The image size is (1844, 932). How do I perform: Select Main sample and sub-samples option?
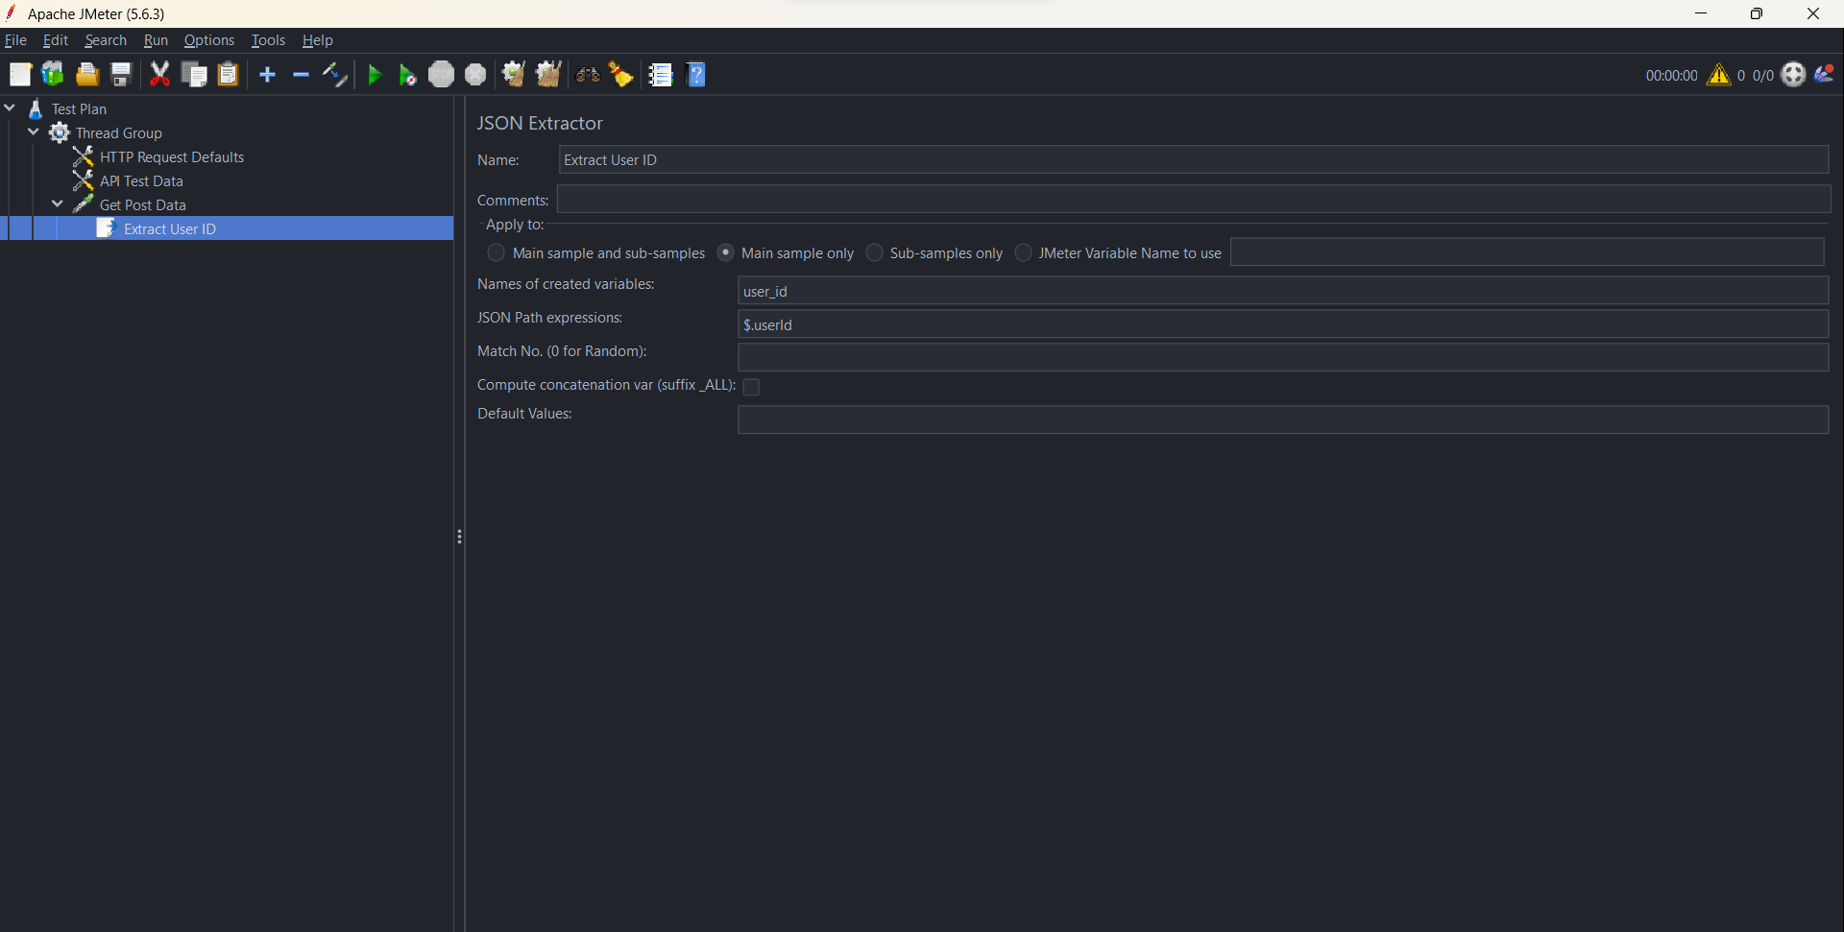(497, 252)
